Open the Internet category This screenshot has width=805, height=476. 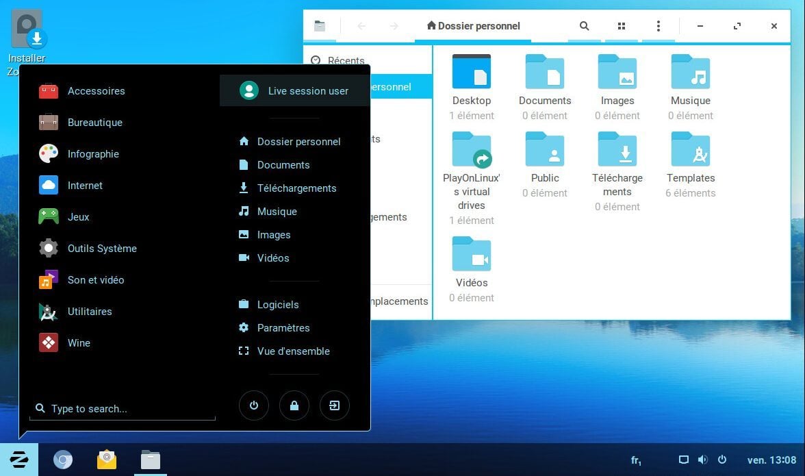coord(85,186)
